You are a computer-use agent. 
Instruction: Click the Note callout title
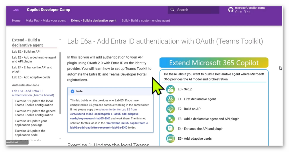click(x=79, y=91)
